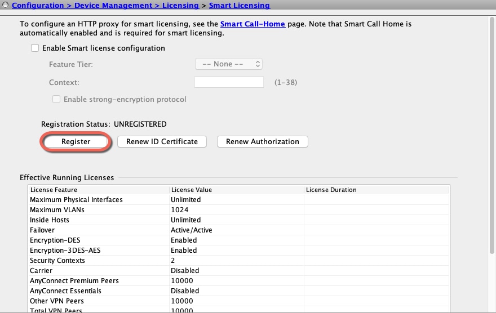This screenshot has height=313, width=496.
Task: Select the AnyConnect Premium Peers row
Action: tap(239, 280)
